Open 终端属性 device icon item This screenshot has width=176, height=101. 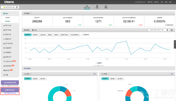pos(10,52)
